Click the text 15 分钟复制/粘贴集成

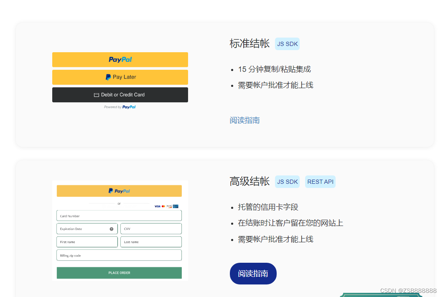point(274,69)
